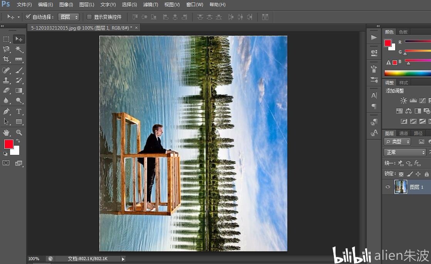Image resolution: width=431 pixels, height=264 pixels.
Task: Click the 100% zoom level field
Action: 34,259
